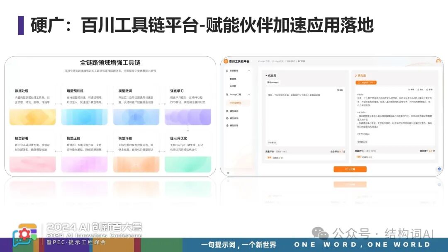
Task: Collapse the 数据管理 sidebar group chevron
Action: [x=249, y=70]
